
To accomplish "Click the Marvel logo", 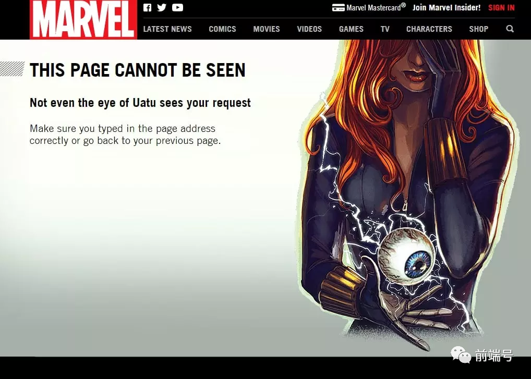I will [x=83, y=20].
